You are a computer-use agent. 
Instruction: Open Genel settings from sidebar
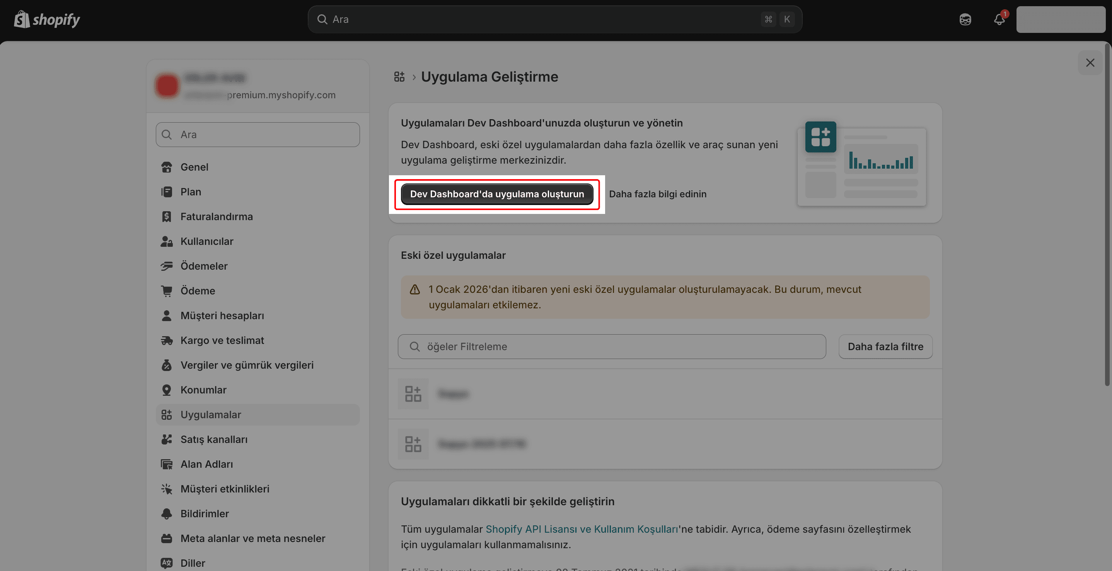[x=194, y=167]
